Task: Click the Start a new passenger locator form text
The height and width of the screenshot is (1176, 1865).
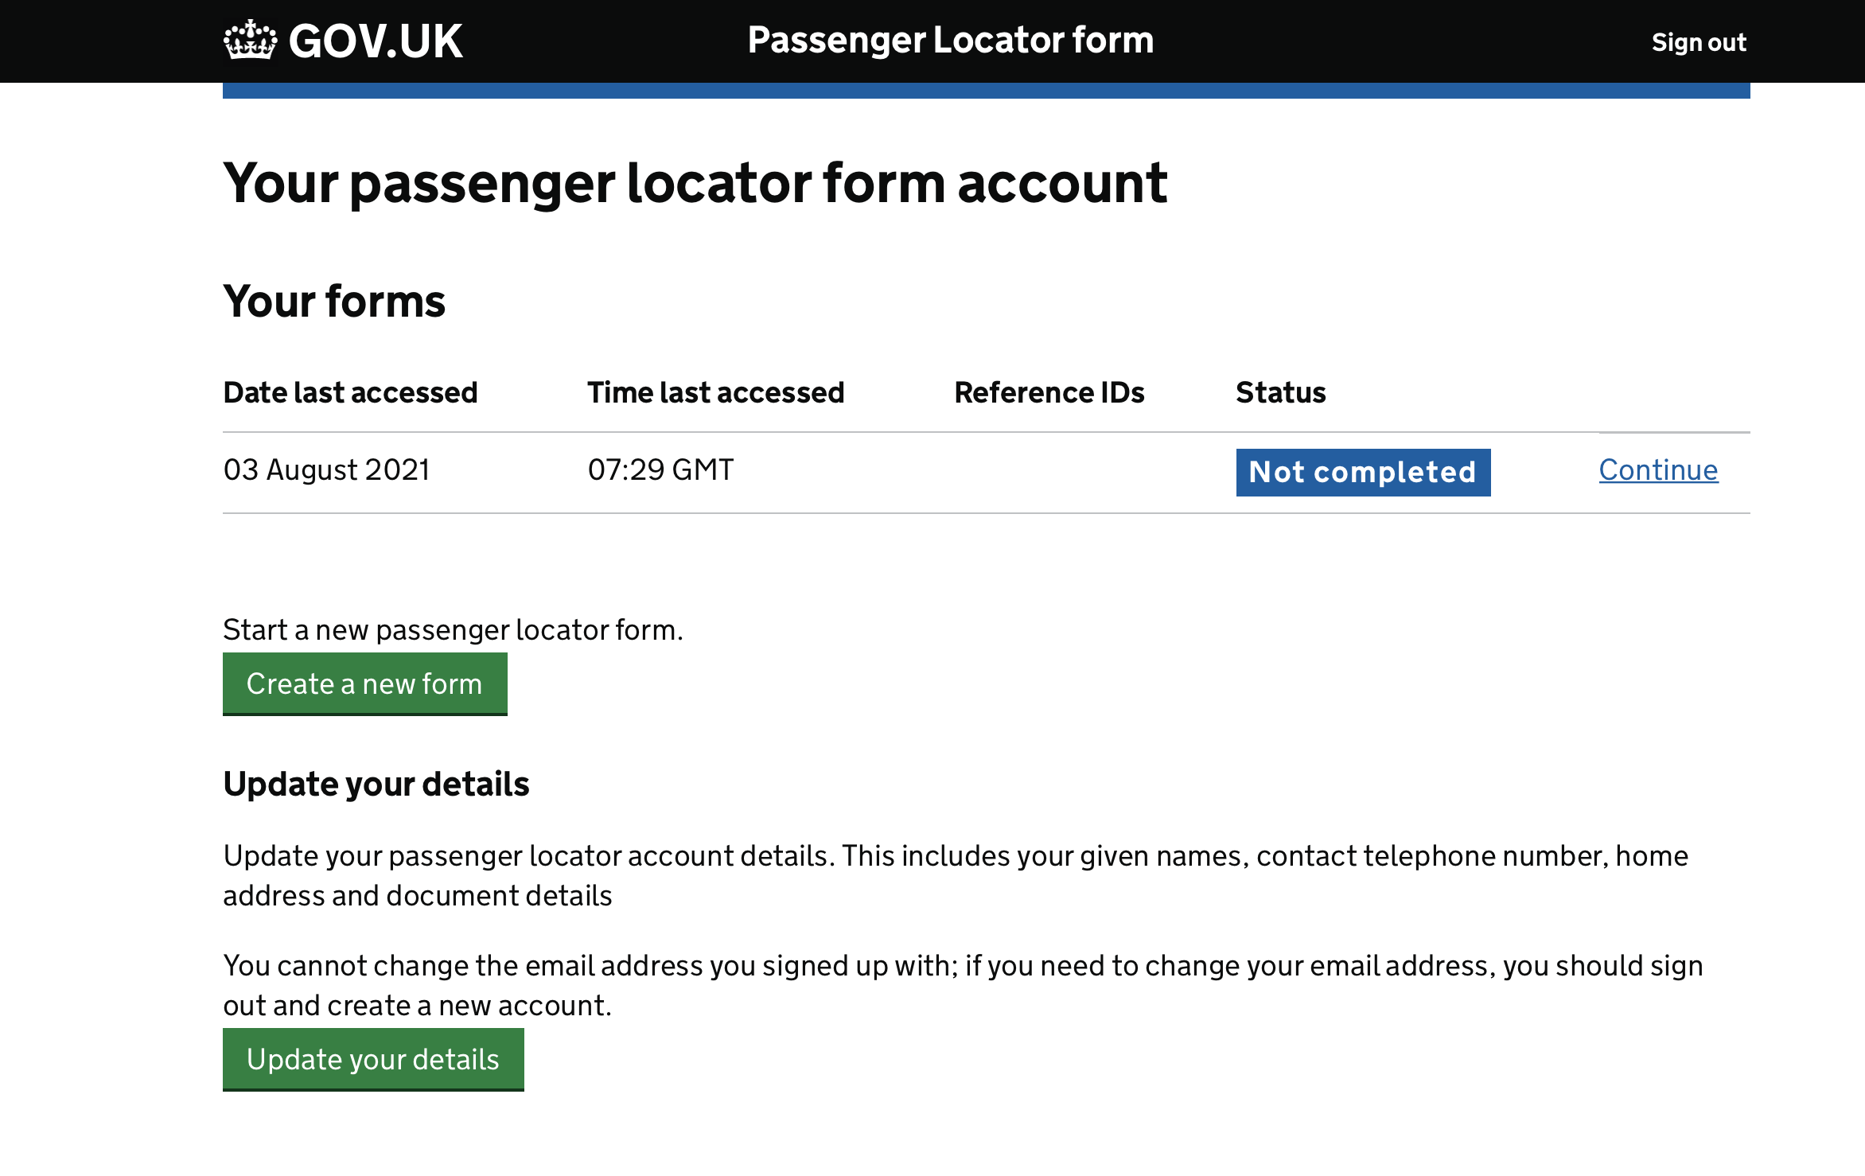Action: coord(453,630)
